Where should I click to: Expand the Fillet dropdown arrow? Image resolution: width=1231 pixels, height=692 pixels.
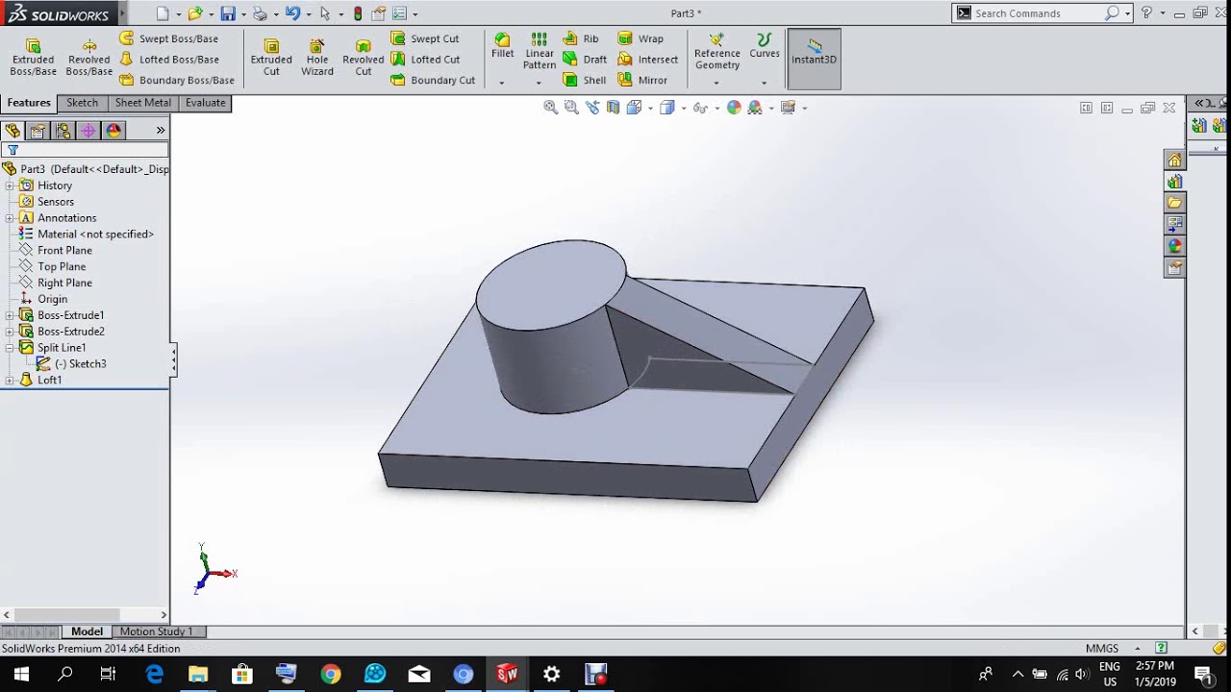(x=502, y=83)
